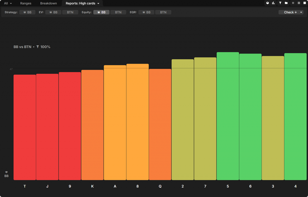Viewport: 308px width, 197px height.
Task: Click the folder icon in top toolbar
Action: click(x=286, y=3)
